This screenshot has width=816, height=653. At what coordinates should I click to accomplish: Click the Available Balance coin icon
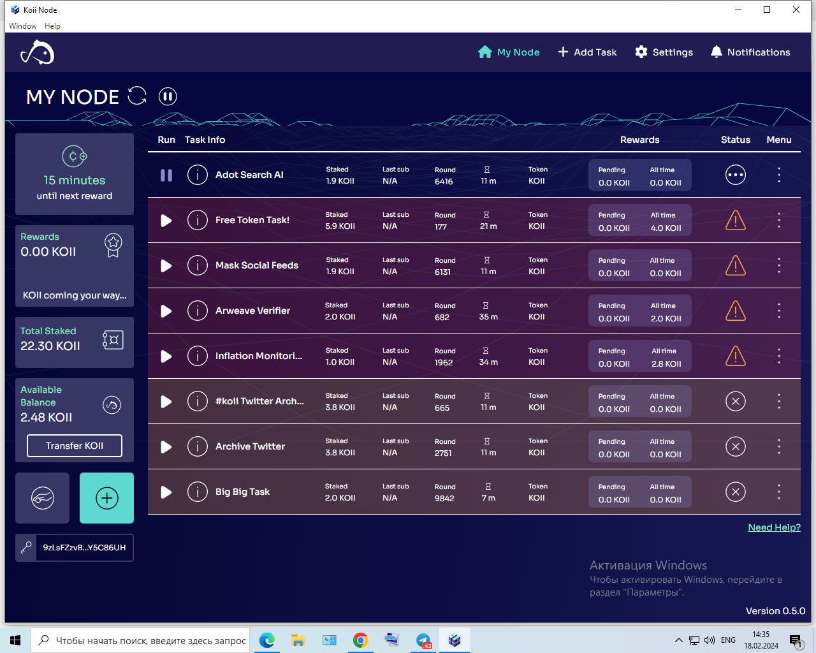click(x=112, y=405)
